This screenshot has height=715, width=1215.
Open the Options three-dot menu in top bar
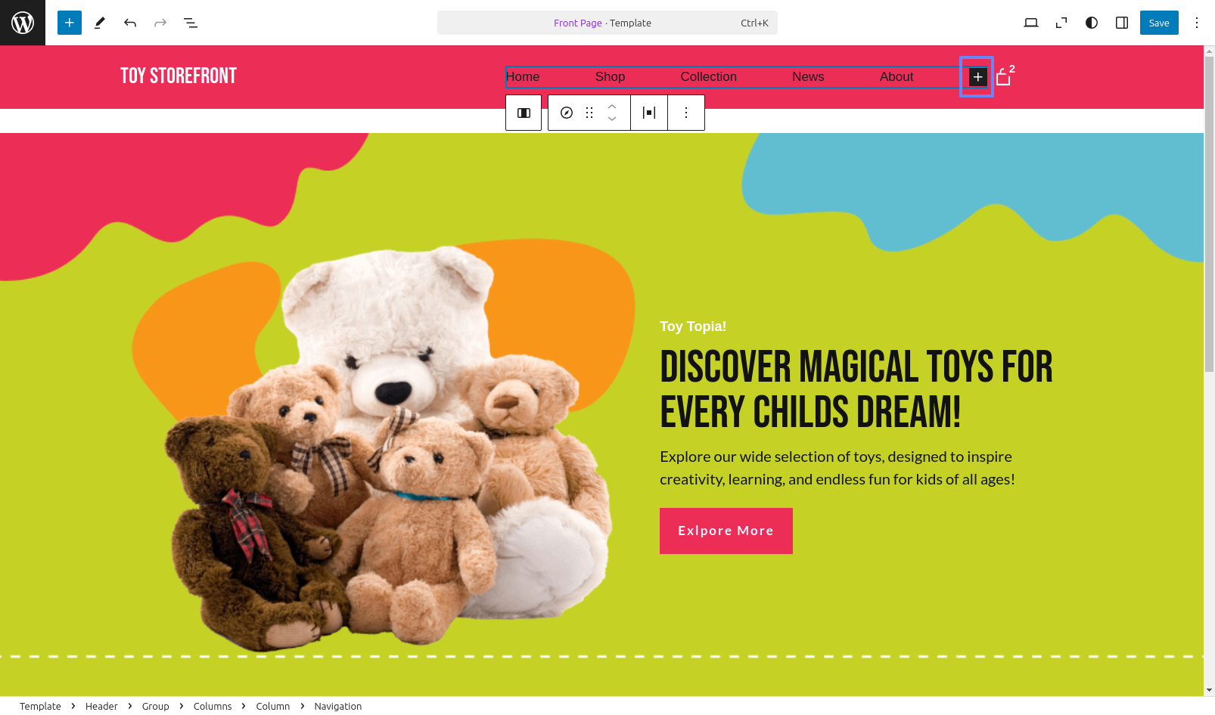1197,23
